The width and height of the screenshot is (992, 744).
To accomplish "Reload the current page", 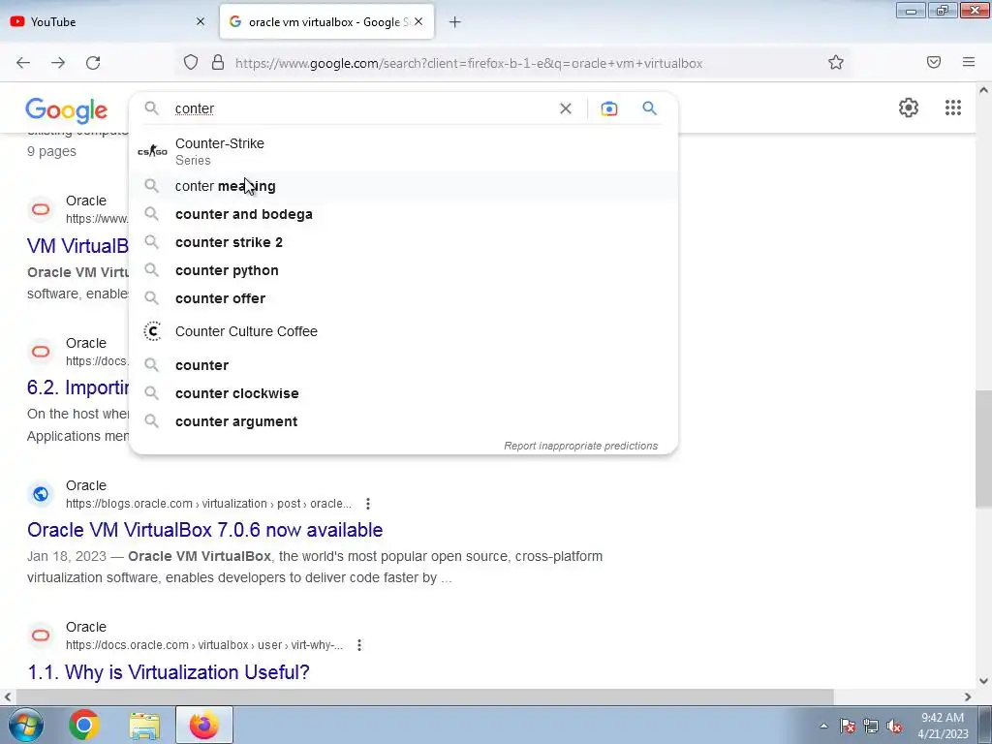I will tap(93, 63).
